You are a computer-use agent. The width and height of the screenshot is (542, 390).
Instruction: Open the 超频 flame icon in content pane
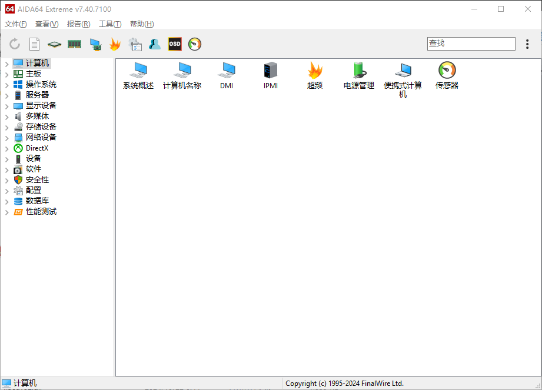(x=315, y=71)
